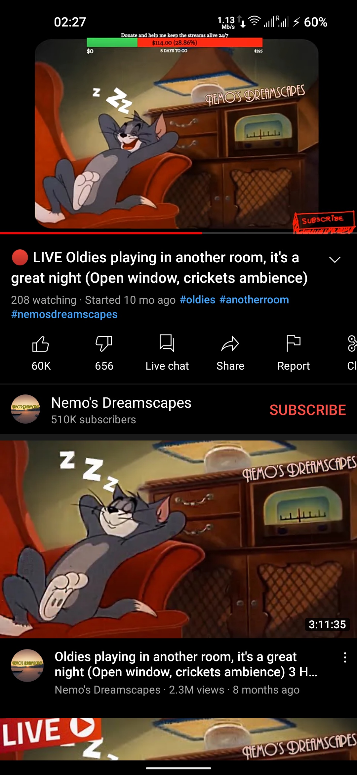Tap the Share arrow icon
Image resolution: width=357 pixels, height=775 pixels.
[230, 343]
